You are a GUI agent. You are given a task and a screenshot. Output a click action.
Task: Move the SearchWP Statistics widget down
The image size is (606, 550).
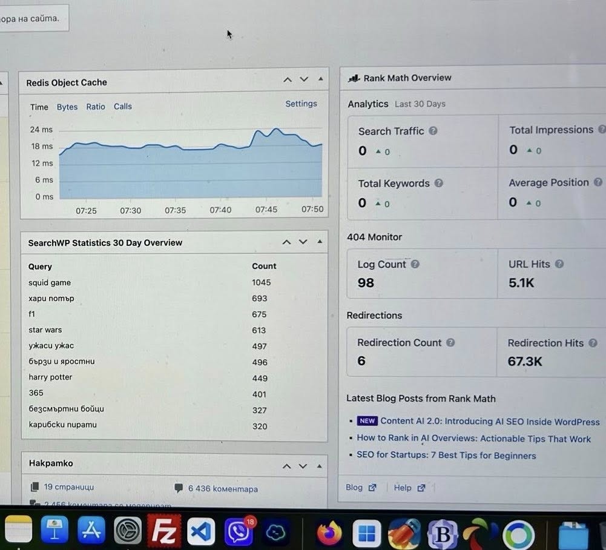[x=303, y=242]
